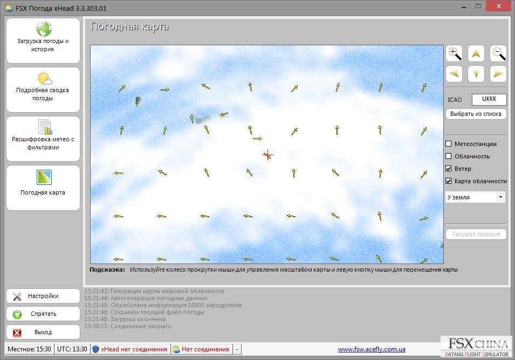Click the UTC: 13:30 time display
The width and height of the screenshot is (515, 360).
coord(72,349)
